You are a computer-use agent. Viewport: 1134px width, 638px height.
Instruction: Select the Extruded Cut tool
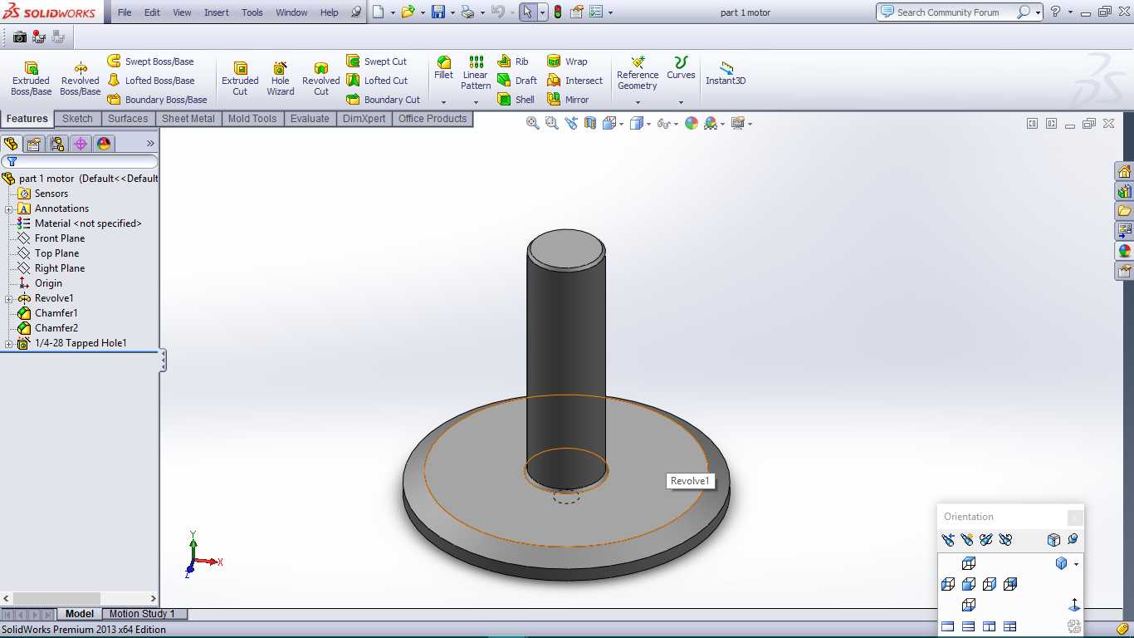(x=240, y=79)
